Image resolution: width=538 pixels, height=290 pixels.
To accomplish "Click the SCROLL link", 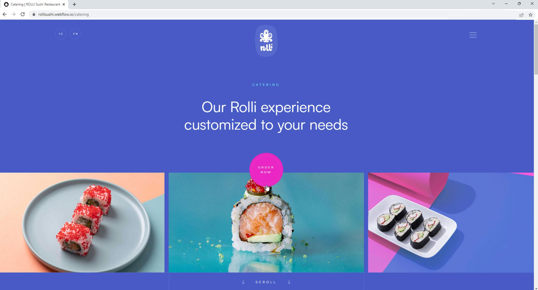I will coord(266,282).
